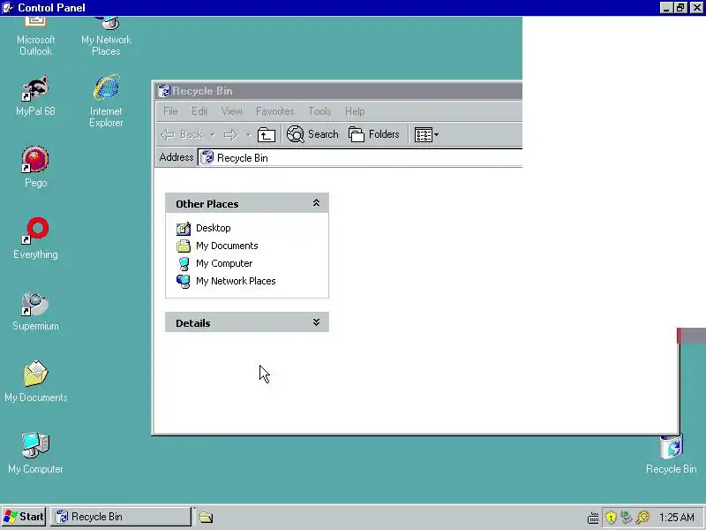Click the Forward arrow in Recycle Bin toolbar
The width and height of the screenshot is (706, 530).
pyautogui.click(x=230, y=134)
